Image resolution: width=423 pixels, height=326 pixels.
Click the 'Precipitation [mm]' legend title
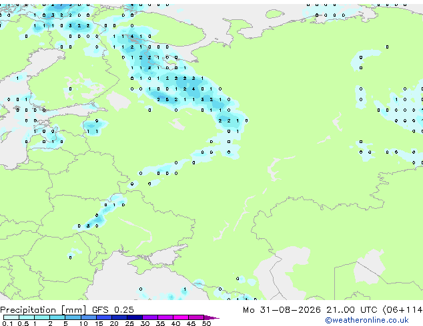coord(43,310)
